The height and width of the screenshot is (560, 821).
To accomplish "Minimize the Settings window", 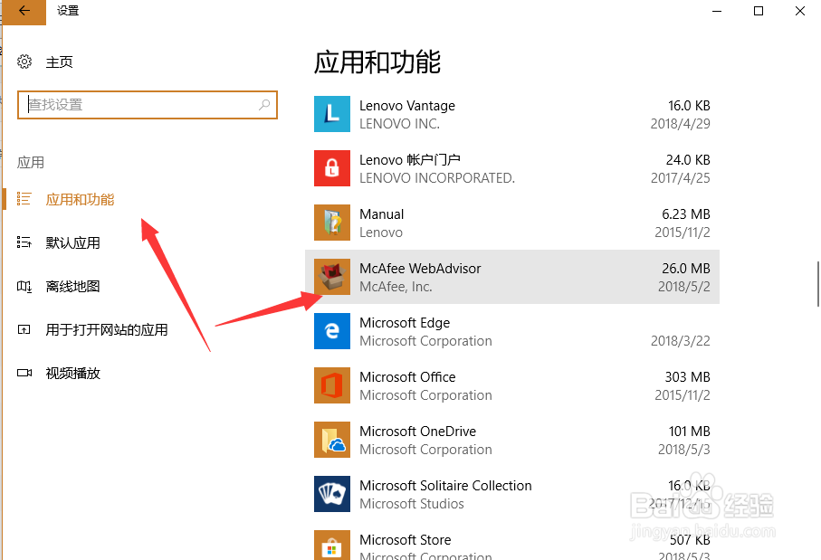I will [717, 11].
